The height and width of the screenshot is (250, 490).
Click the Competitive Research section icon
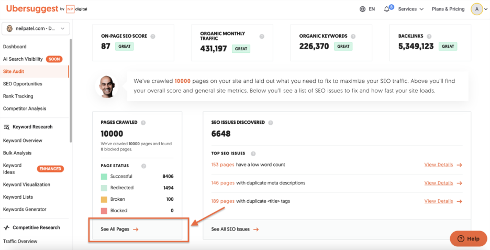6,228
